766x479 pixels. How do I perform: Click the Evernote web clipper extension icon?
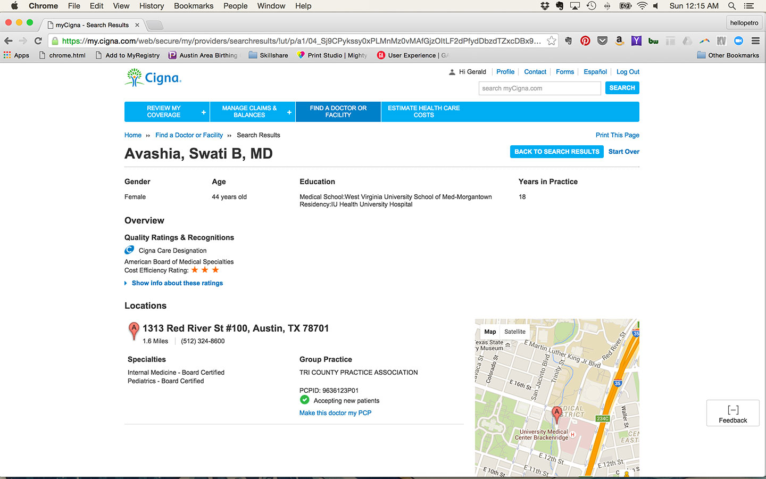tap(568, 41)
